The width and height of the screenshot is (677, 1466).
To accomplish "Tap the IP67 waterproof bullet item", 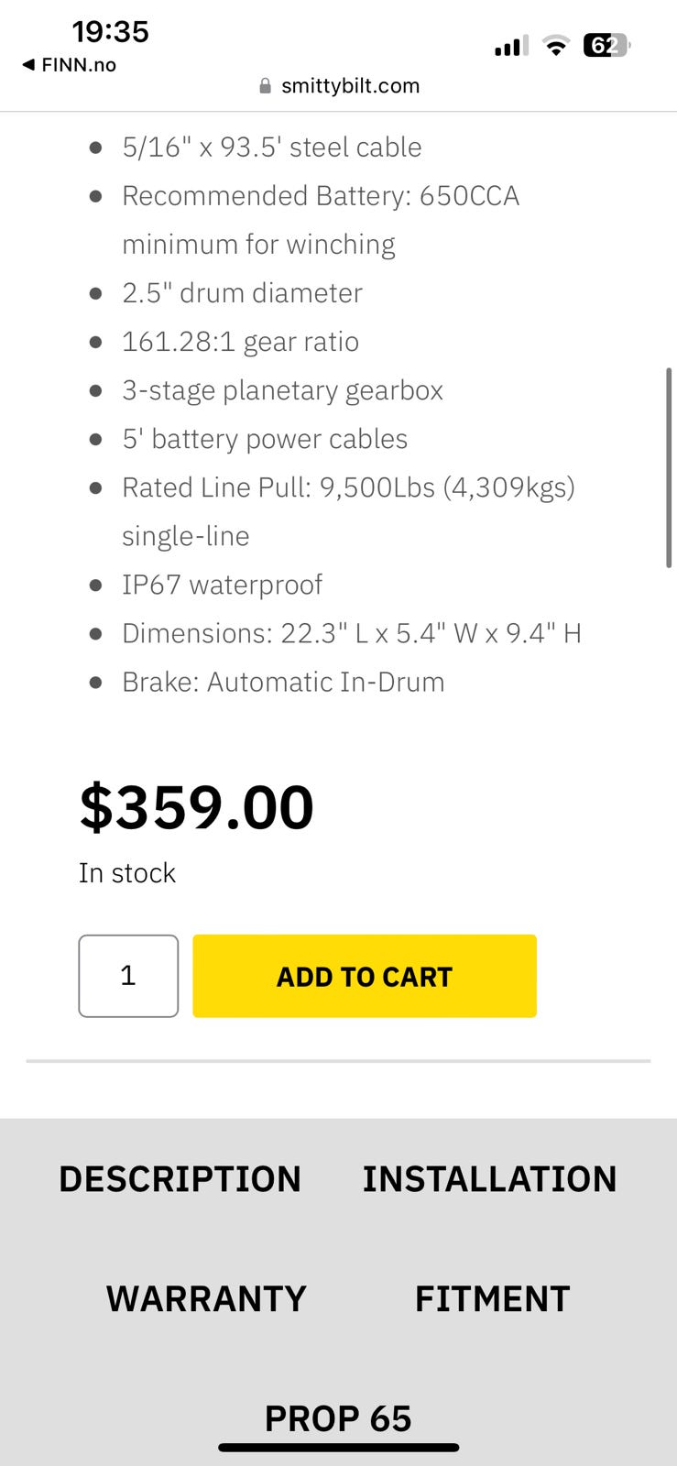I will 222,585.
